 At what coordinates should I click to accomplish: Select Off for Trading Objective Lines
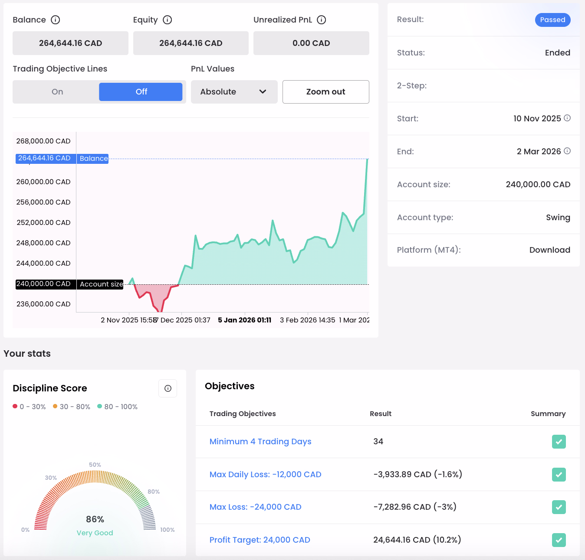(141, 92)
